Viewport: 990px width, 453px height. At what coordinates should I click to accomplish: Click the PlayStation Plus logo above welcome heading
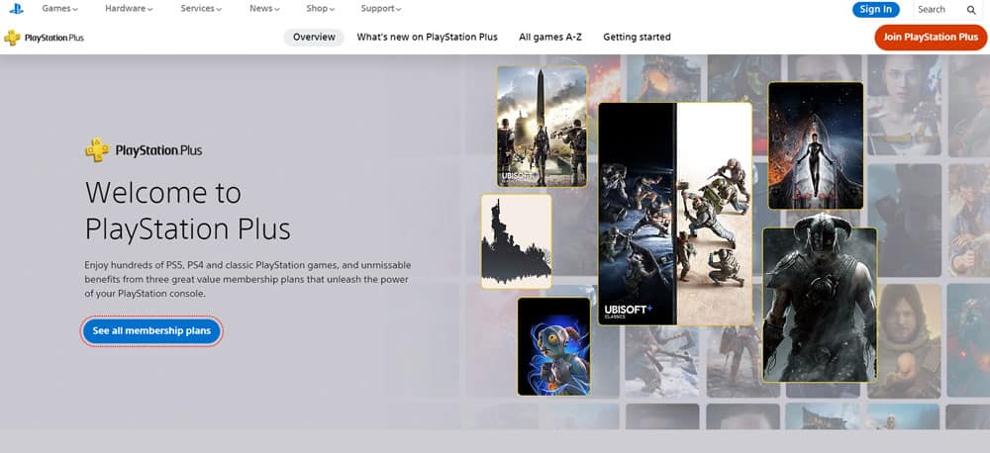point(144,151)
